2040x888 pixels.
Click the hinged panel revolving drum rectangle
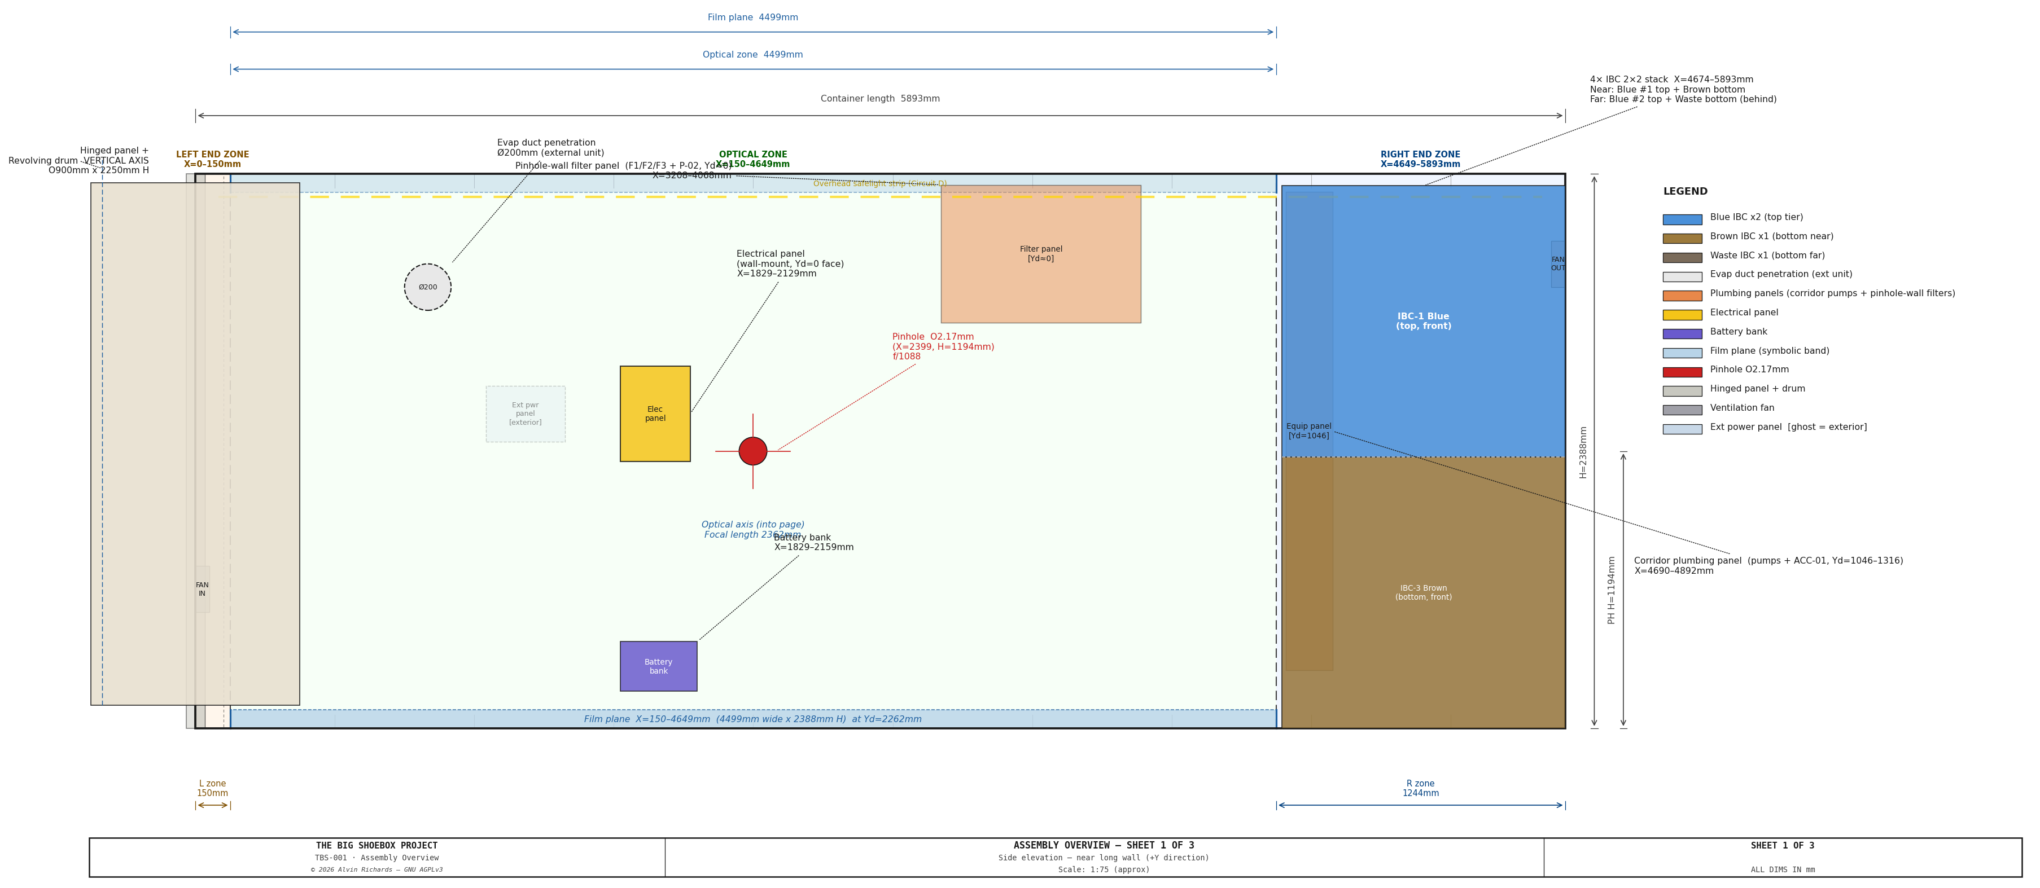click(x=195, y=444)
